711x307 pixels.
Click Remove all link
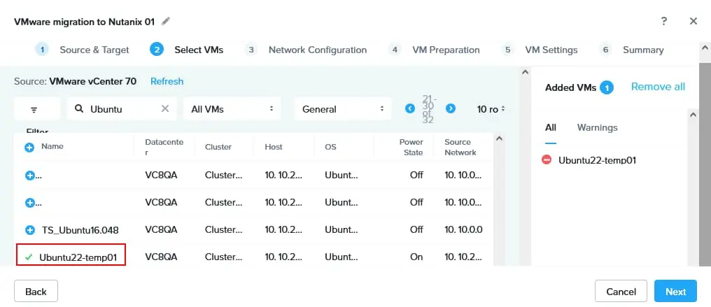click(x=658, y=87)
